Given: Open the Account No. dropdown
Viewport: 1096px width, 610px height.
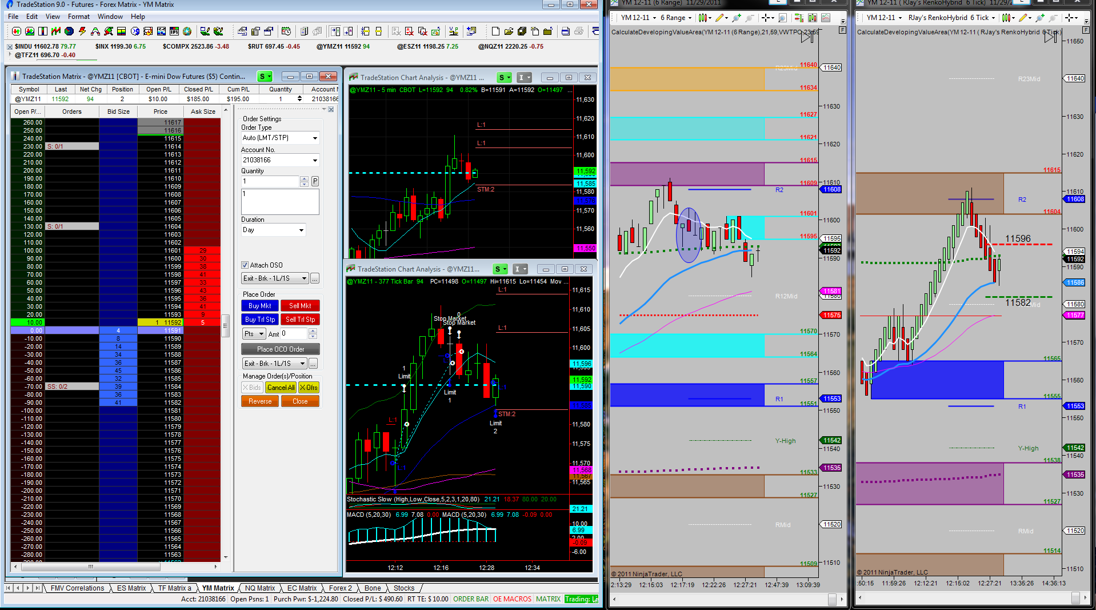Looking at the screenshot, I should pyautogui.click(x=280, y=160).
